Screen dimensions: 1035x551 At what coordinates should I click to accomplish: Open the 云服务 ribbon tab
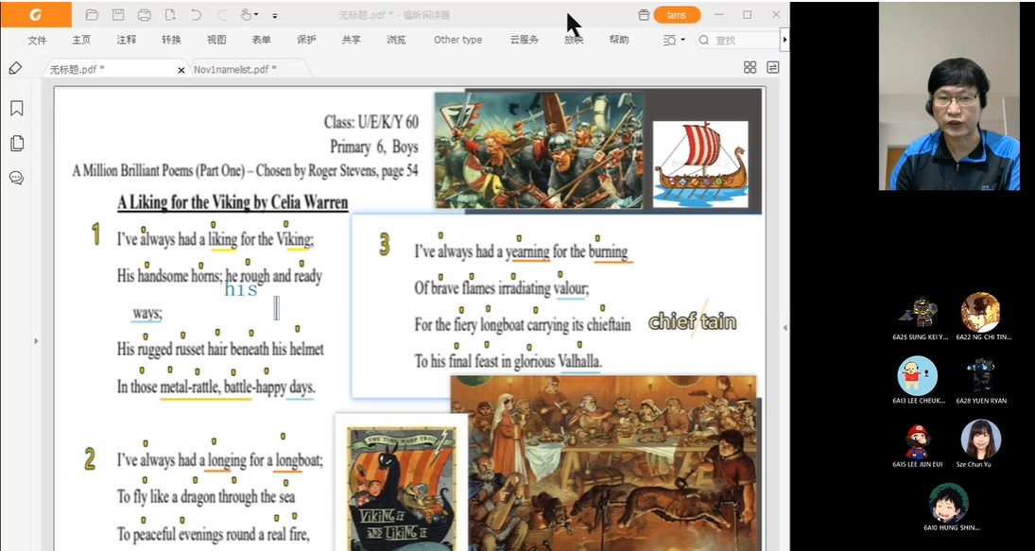tap(524, 40)
